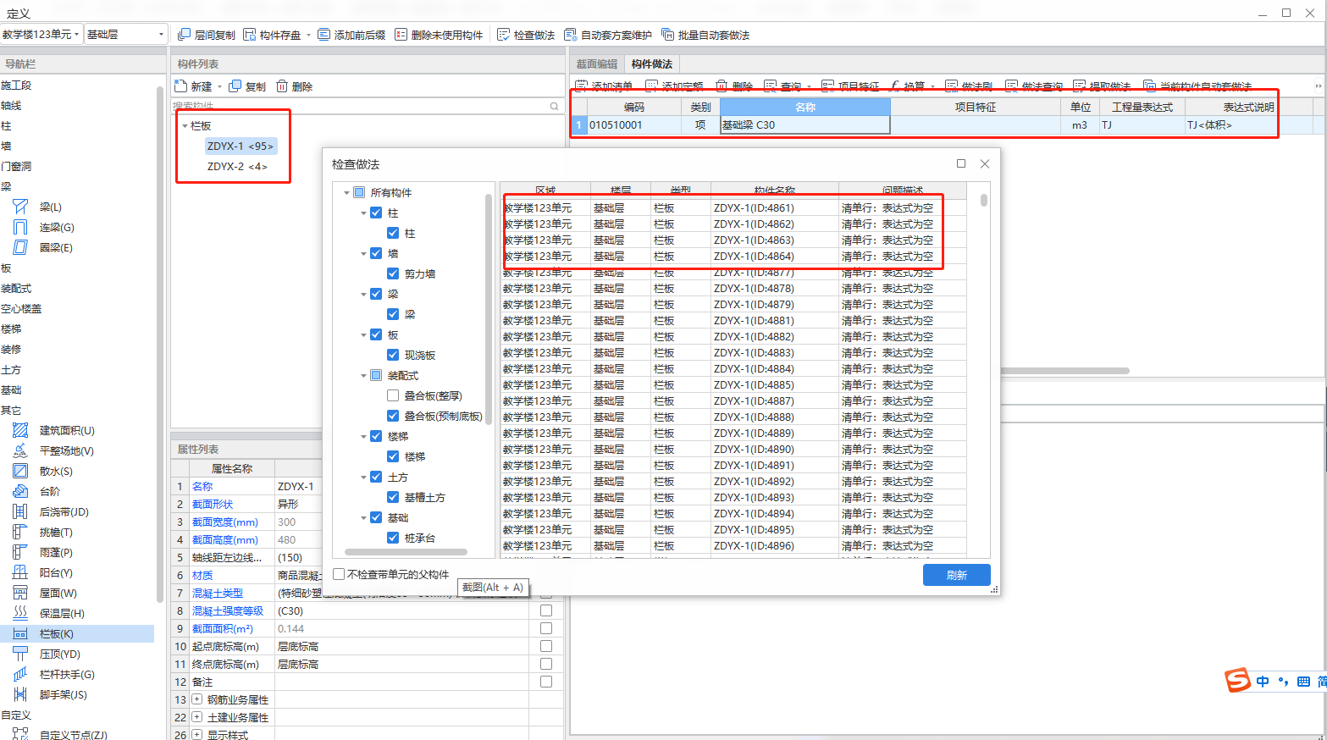Select 平整场地(V) in the navigation bar
The height and width of the screenshot is (740, 1327).
click(x=67, y=450)
